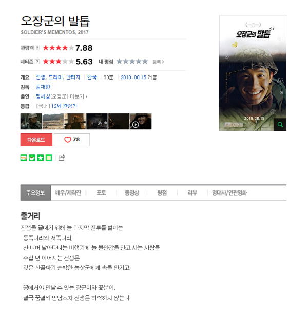This screenshot has height=310, width=308.
Task: Share via green cafe icon
Action: pyautogui.click(x=32, y=158)
